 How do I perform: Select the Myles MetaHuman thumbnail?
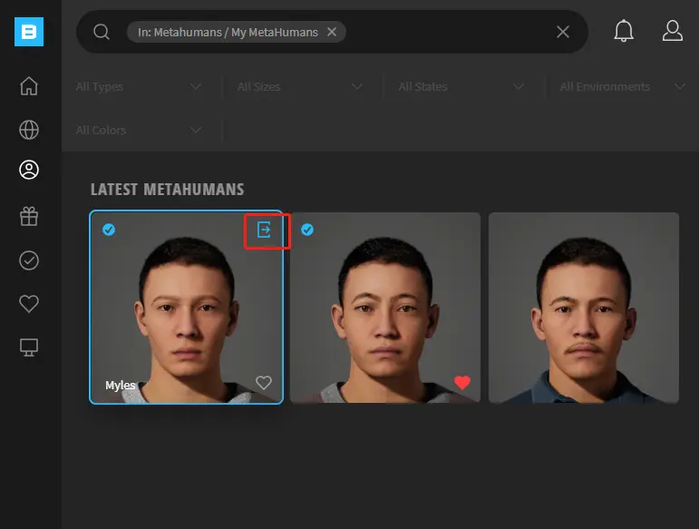pyautogui.click(x=187, y=308)
